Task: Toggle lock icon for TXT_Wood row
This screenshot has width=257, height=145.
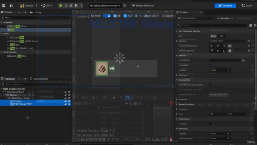Action: (66, 104)
